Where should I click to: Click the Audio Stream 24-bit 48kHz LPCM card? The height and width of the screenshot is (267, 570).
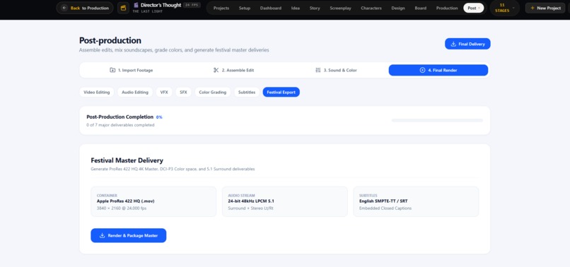click(284, 201)
